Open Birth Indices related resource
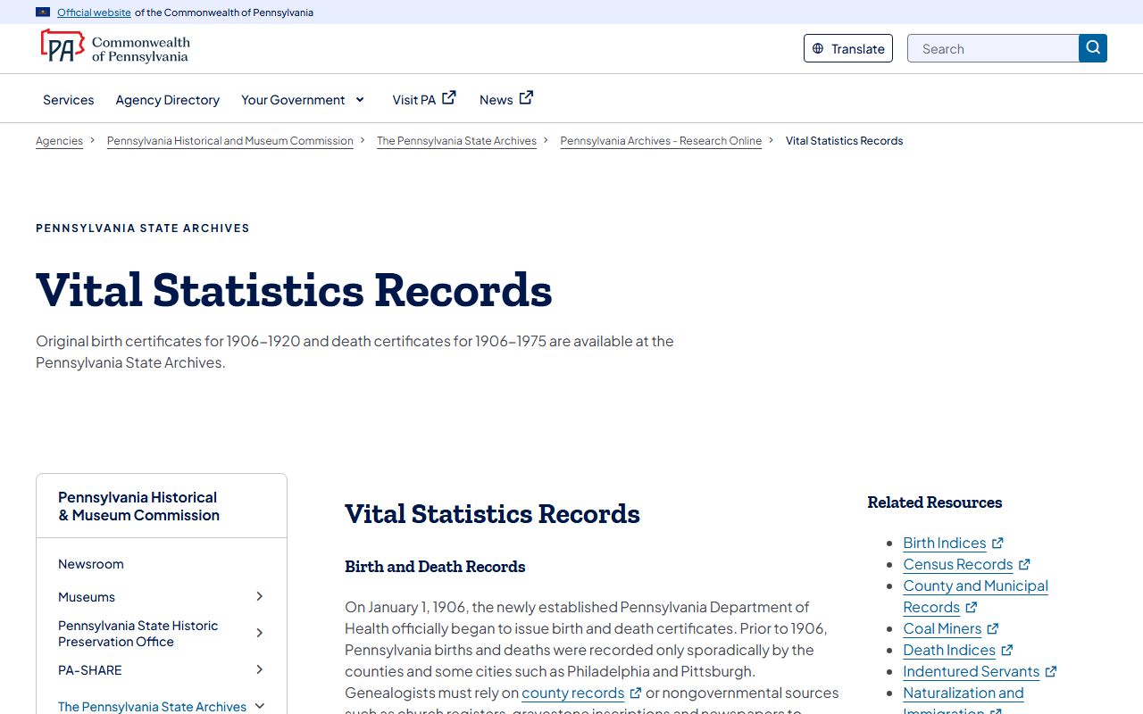The width and height of the screenshot is (1143, 714). point(945,543)
